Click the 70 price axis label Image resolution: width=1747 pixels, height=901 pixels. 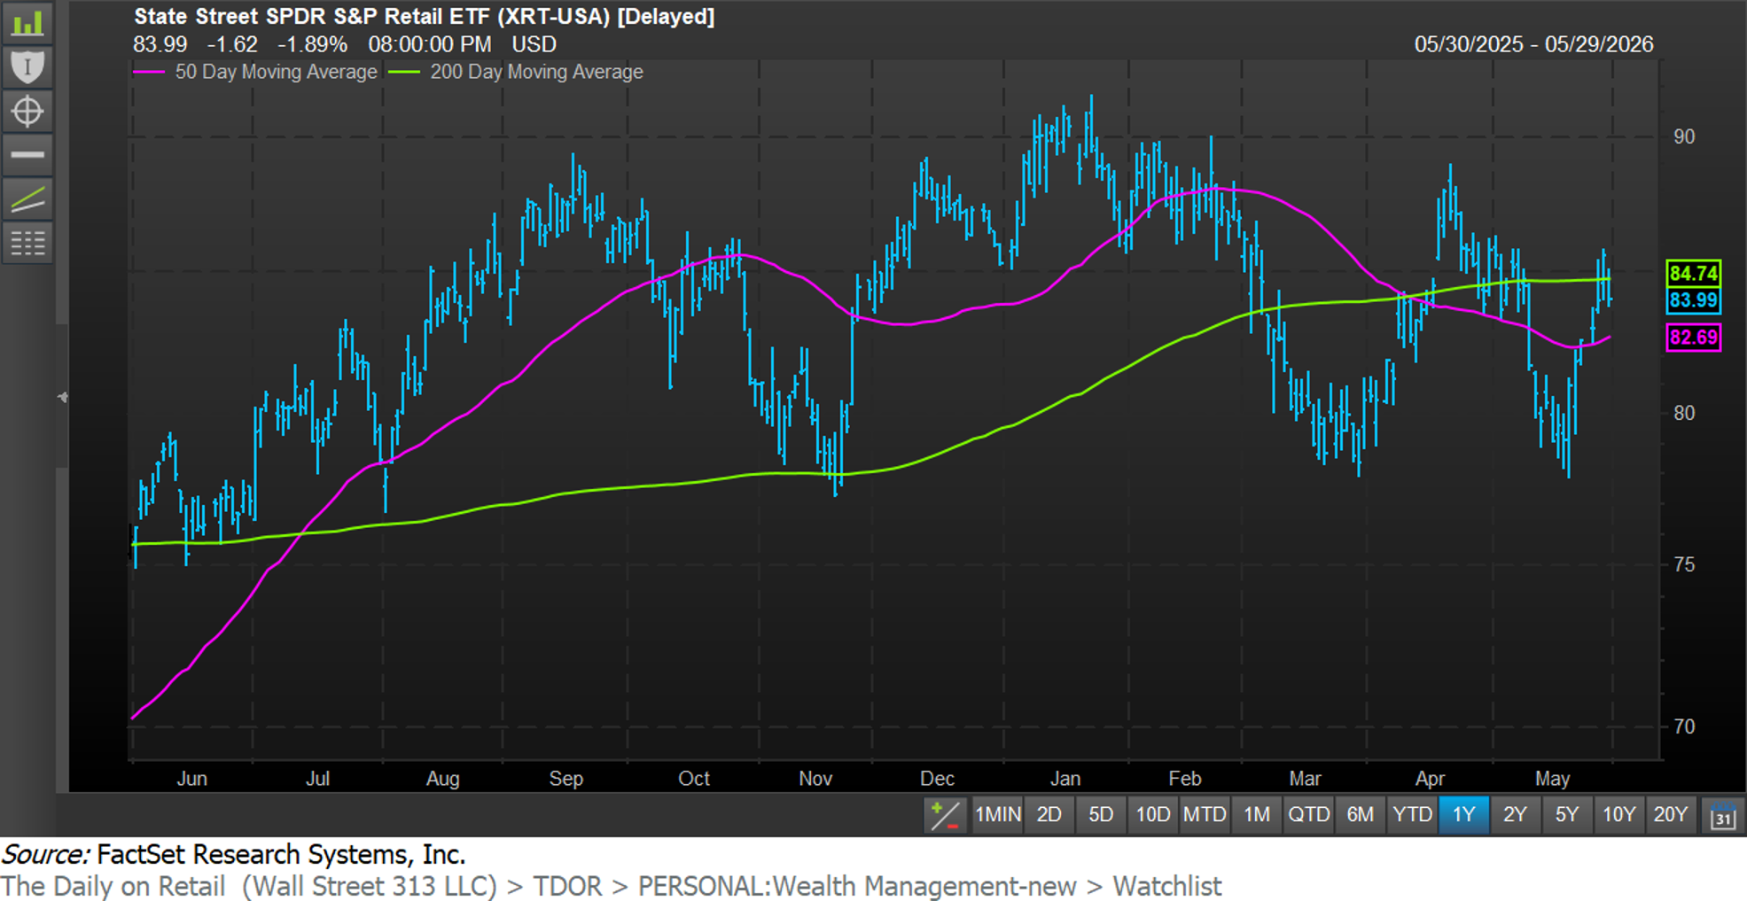point(1684,726)
